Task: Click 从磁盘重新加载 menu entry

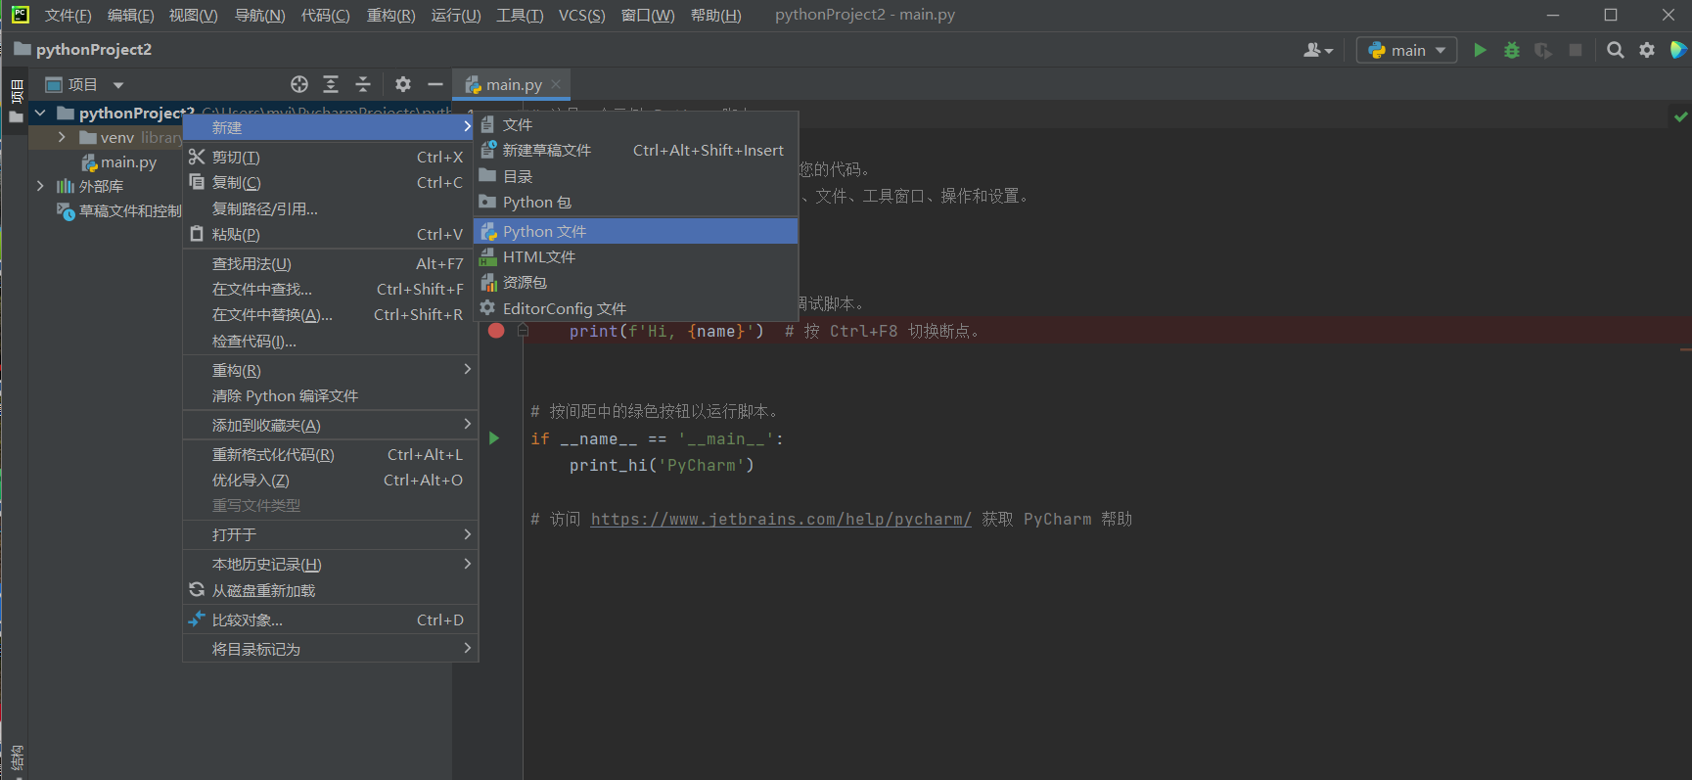Action: pyautogui.click(x=330, y=590)
